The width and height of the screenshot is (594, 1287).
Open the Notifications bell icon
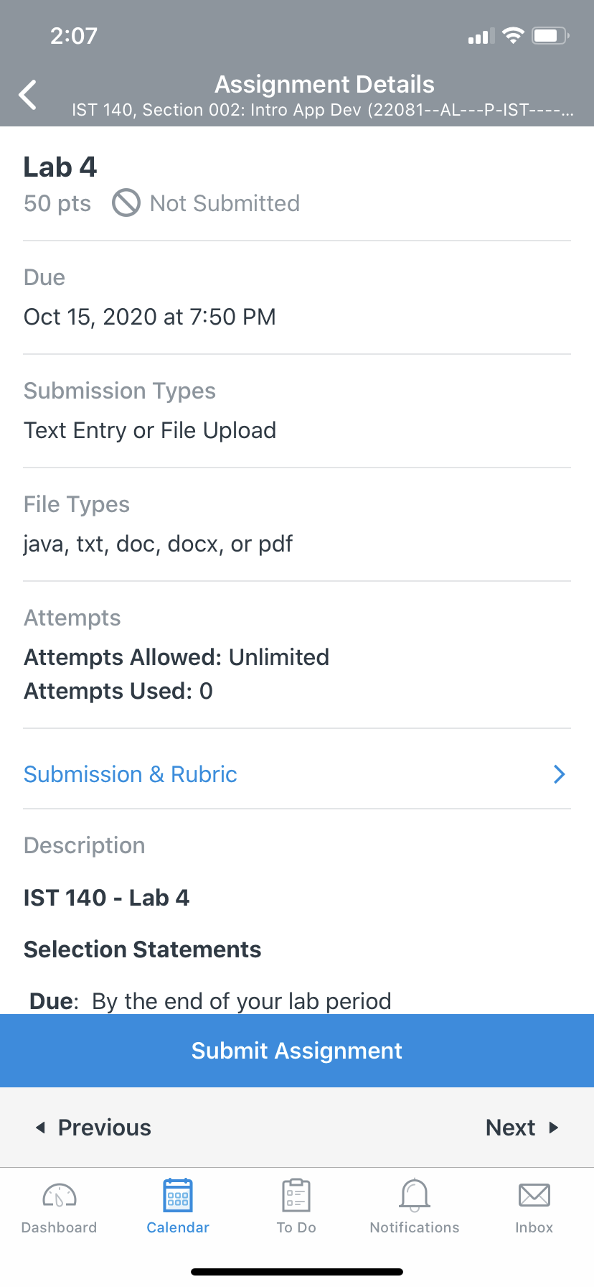click(x=415, y=1196)
